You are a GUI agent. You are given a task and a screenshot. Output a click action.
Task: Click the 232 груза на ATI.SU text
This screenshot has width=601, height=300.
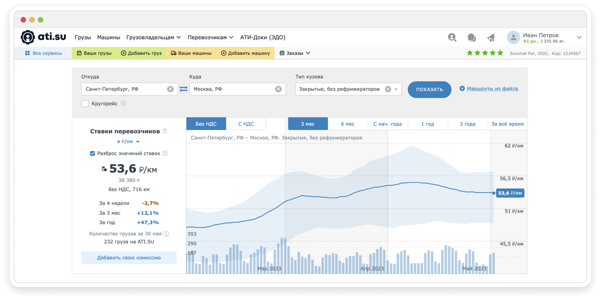coord(129,242)
